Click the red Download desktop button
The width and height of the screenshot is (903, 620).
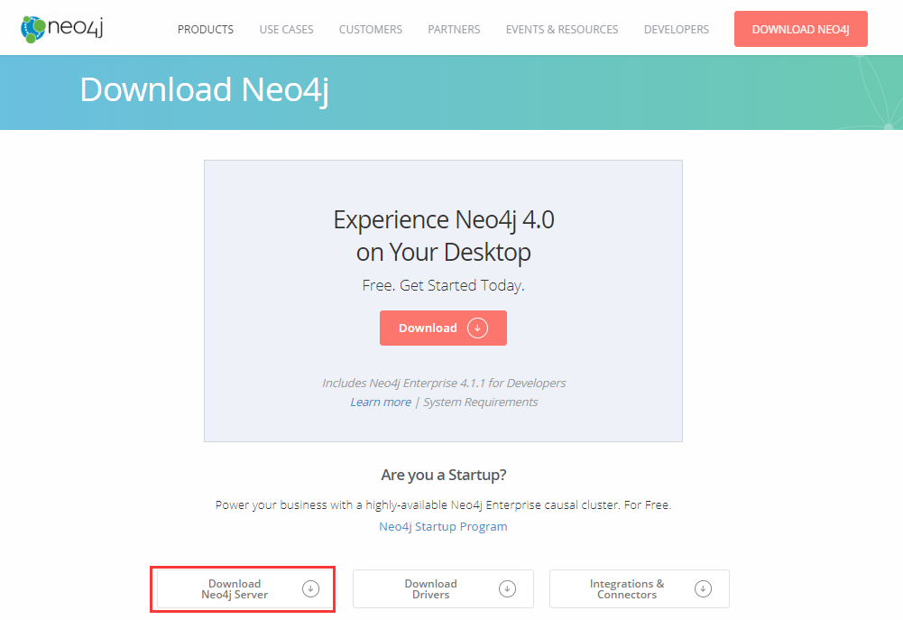(x=443, y=328)
